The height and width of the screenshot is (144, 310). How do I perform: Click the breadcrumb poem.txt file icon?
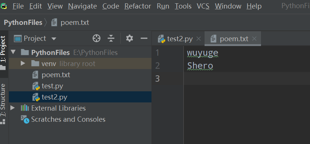click(54, 22)
